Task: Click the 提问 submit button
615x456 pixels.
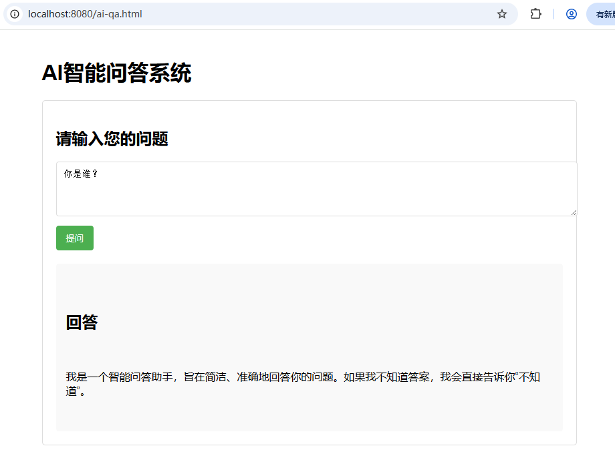Action: point(75,238)
